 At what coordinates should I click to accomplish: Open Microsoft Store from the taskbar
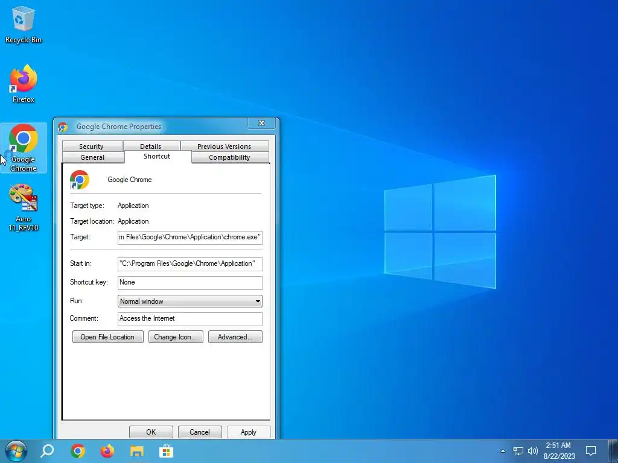click(167, 451)
